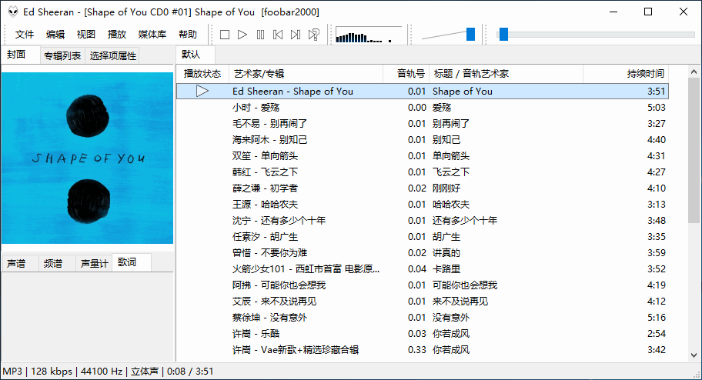702x380 pixels.
Task: Click the playlist scrollbar up arrow
Action: [694, 72]
